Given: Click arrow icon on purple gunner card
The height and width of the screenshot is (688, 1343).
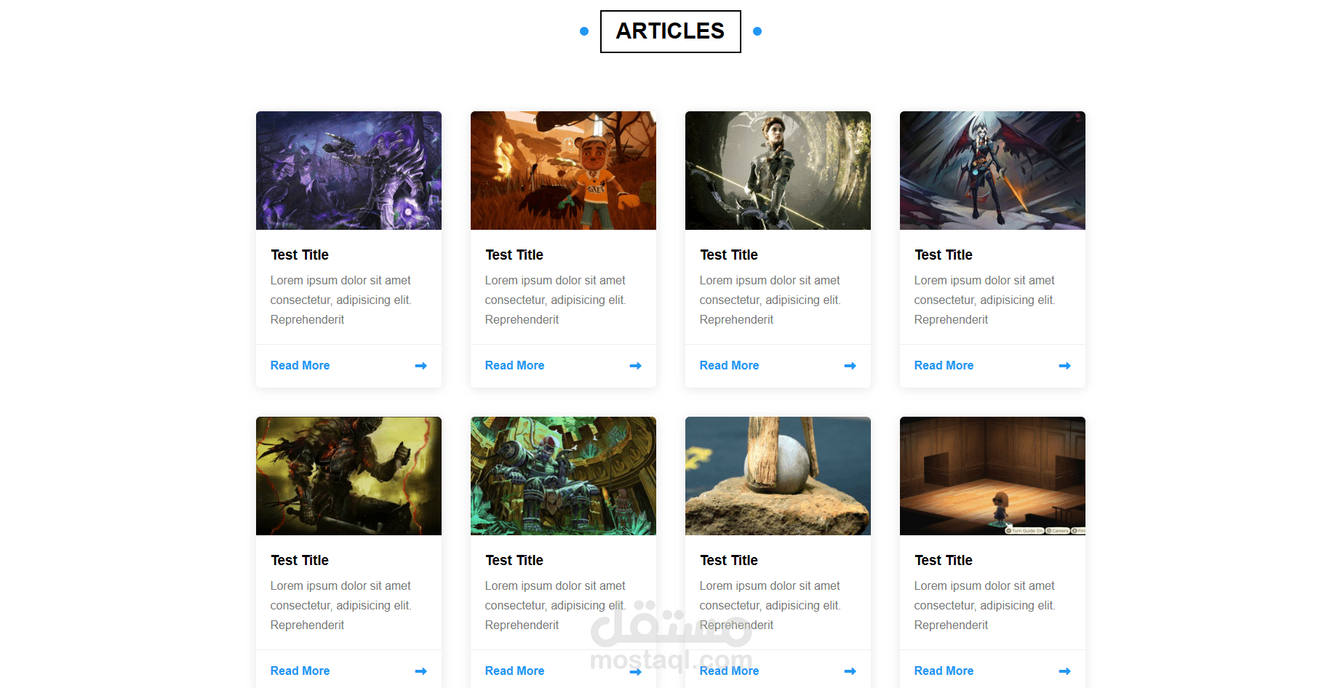Looking at the screenshot, I should [x=421, y=366].
